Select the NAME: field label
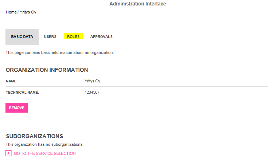The height and width of the screenshot is (160, 269). click(x=12, y=81)
